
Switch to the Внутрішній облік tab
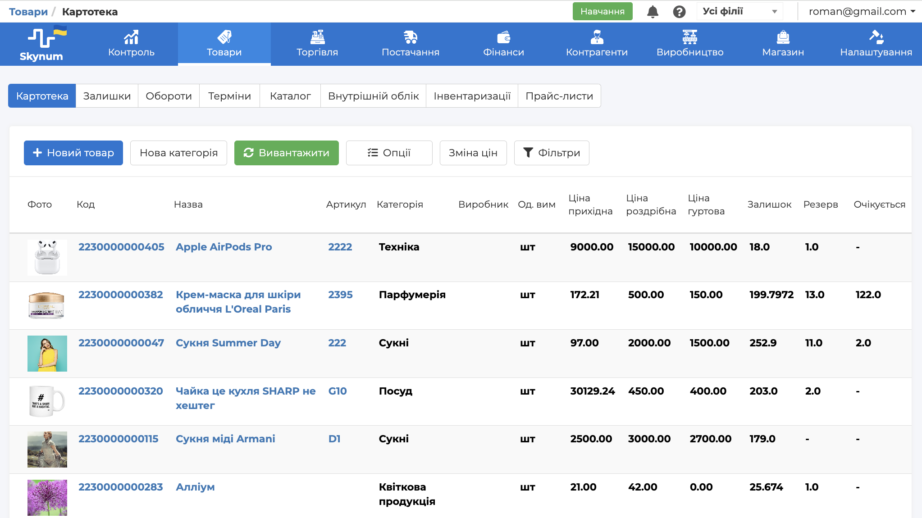click(373, 96)
